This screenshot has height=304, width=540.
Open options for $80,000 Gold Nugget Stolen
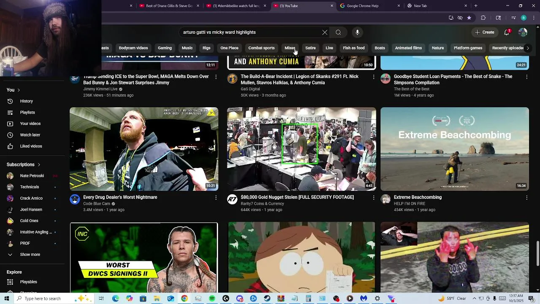pyautogui.click(x=373, y=198)
